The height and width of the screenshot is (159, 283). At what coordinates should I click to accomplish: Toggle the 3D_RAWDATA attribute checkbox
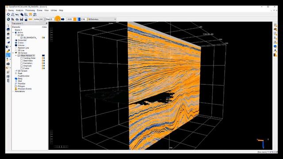click(x=22, y=38)
